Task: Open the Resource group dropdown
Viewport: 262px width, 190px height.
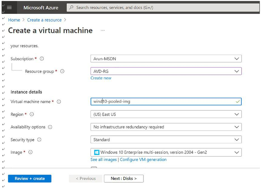Action: pyautogui.click(x=166, y=71)
